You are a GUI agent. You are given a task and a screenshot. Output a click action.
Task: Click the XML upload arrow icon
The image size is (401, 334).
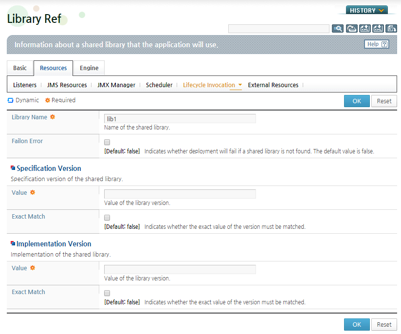[x=365, y=29]
